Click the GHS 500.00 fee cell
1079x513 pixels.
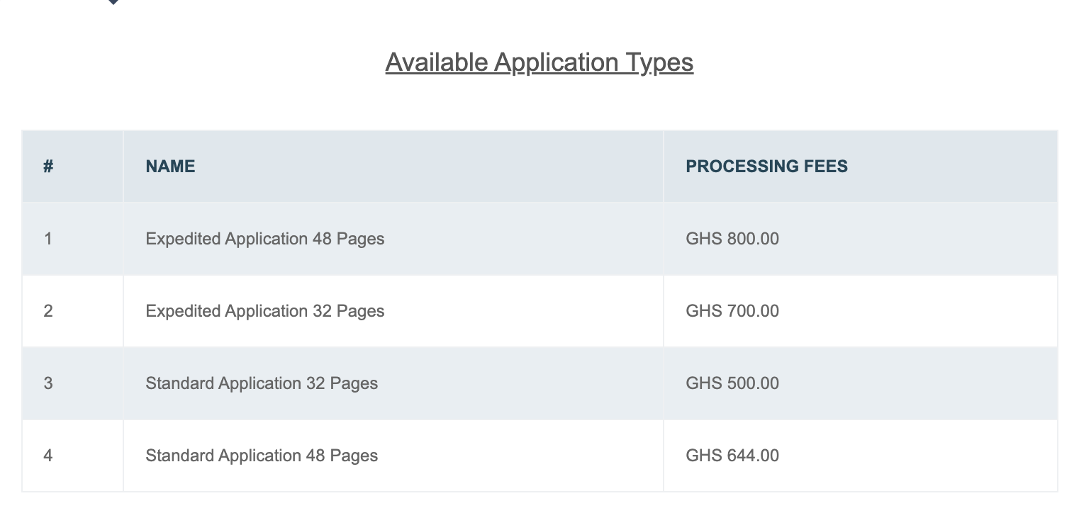click(x=732, y=383)
